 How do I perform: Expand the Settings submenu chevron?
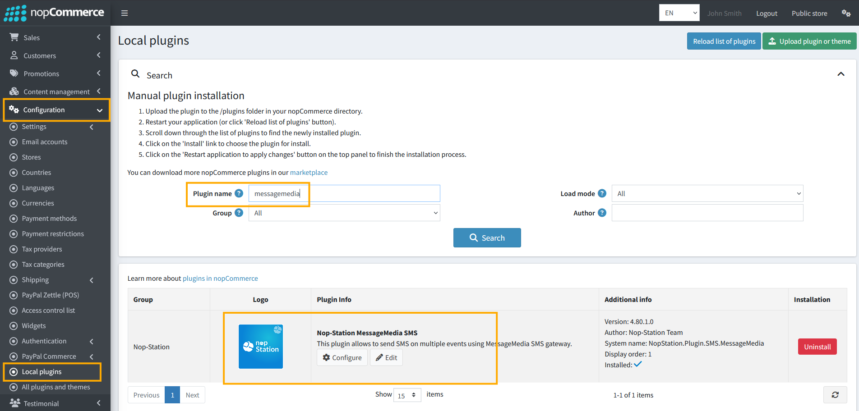pos(92,127)
